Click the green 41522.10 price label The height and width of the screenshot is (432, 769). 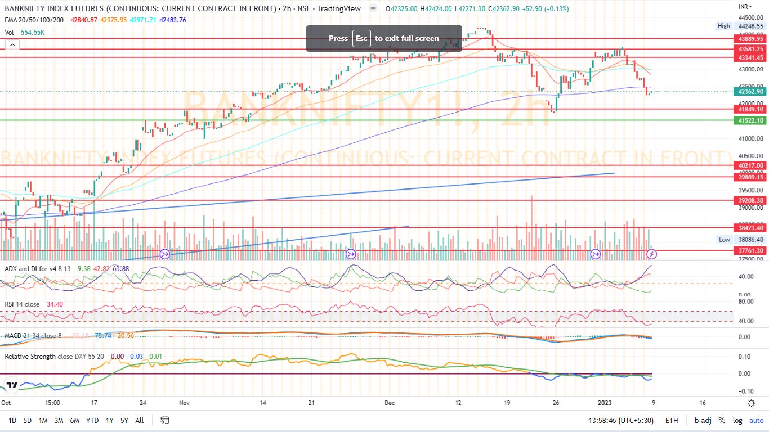[751, 120]
